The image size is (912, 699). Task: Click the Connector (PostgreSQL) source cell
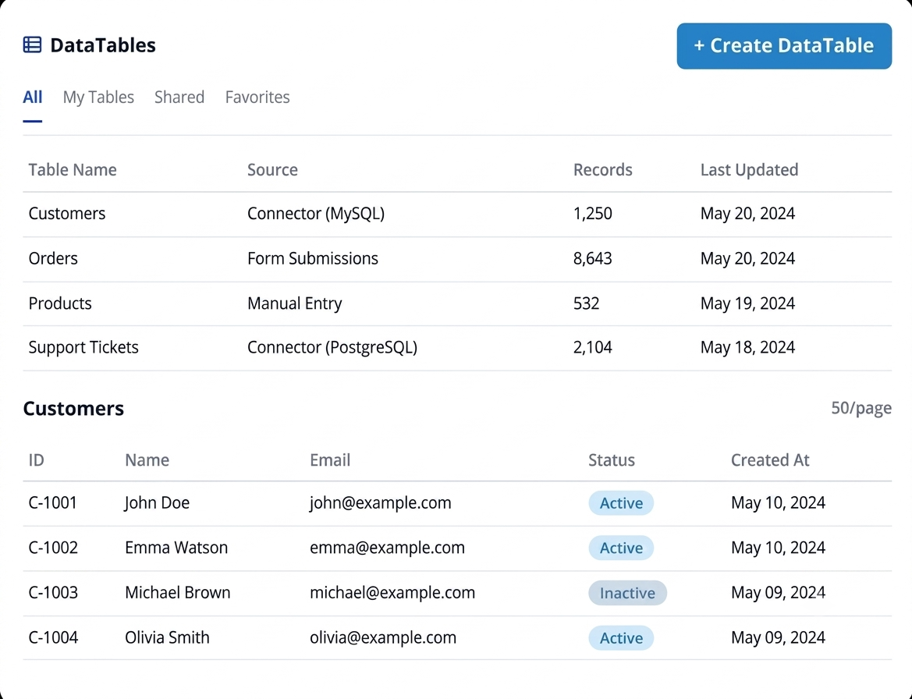332,347
